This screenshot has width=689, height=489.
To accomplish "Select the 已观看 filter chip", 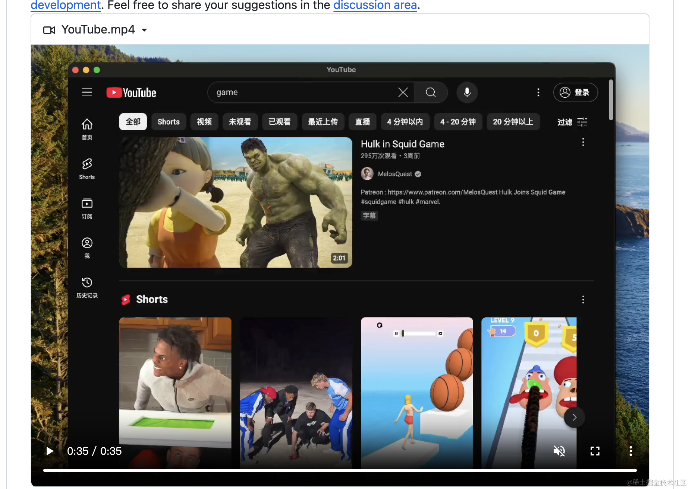I will 280,122.
